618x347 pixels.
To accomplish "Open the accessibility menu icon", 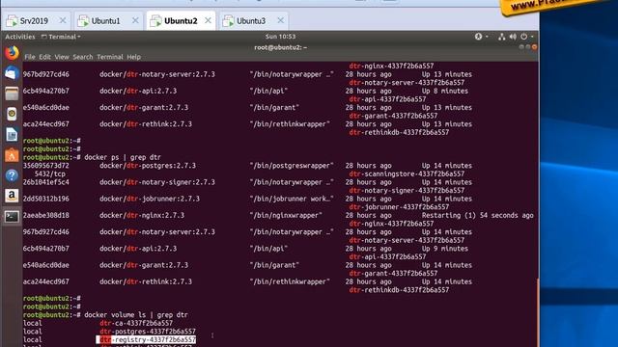I will 479,37.
